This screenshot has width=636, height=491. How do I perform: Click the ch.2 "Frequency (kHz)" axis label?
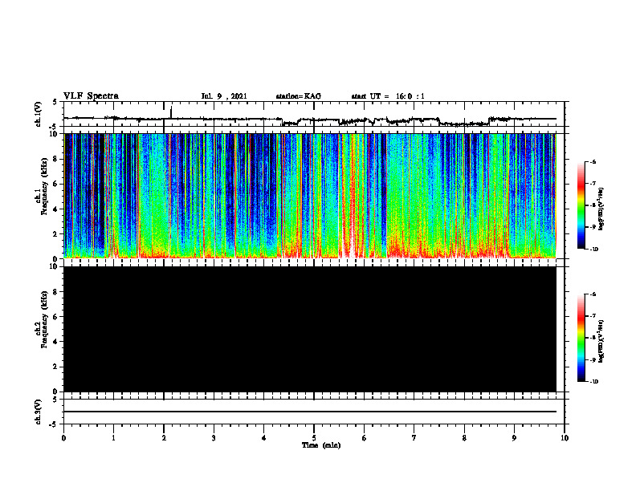44,319
